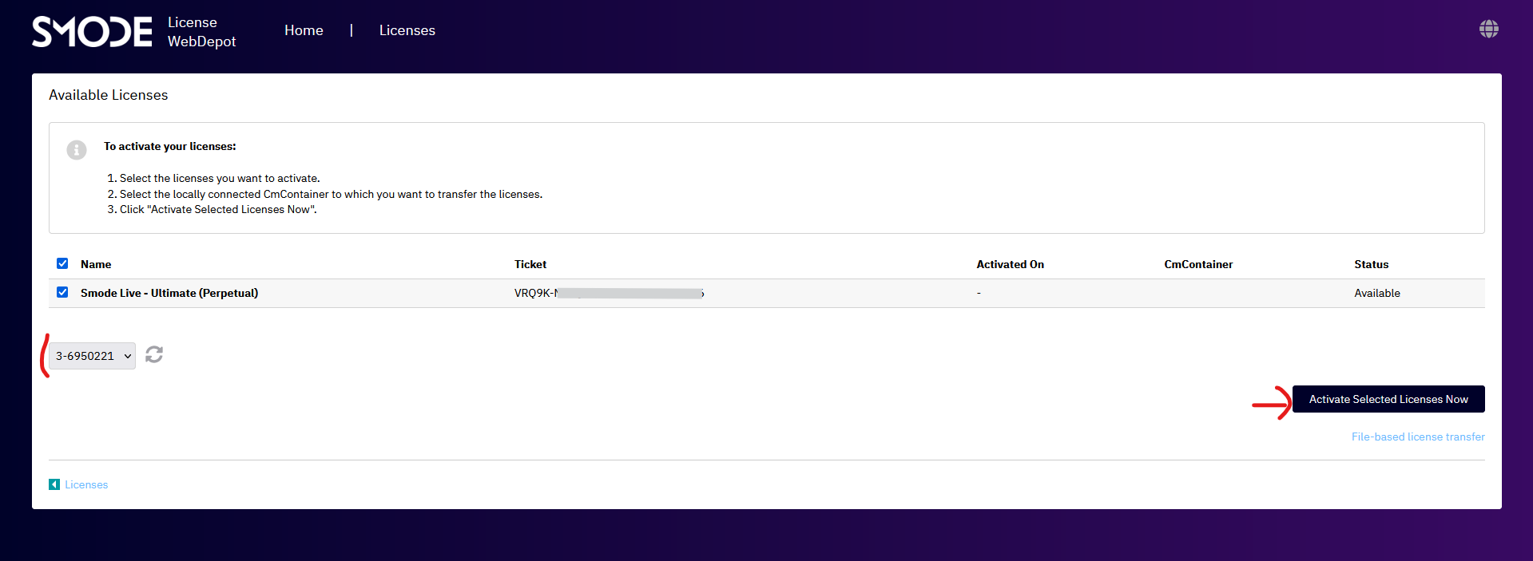Click the 'To activate your licenses:' text

pyautogui.click(x=170, y=146)
